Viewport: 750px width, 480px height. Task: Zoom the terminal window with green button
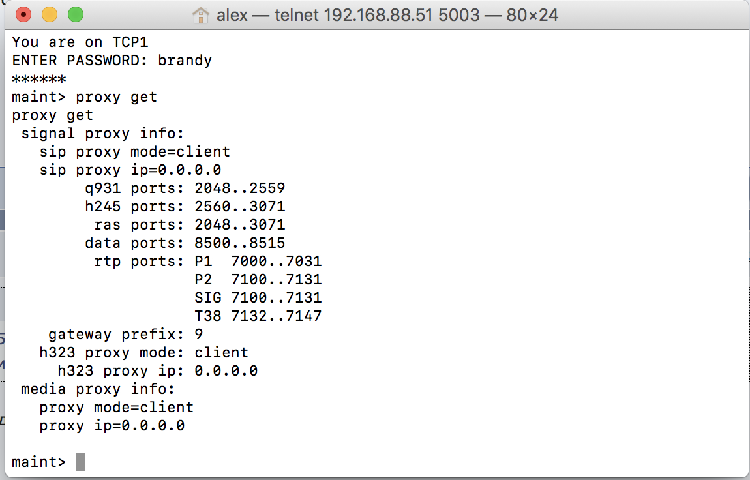point(76,14)
